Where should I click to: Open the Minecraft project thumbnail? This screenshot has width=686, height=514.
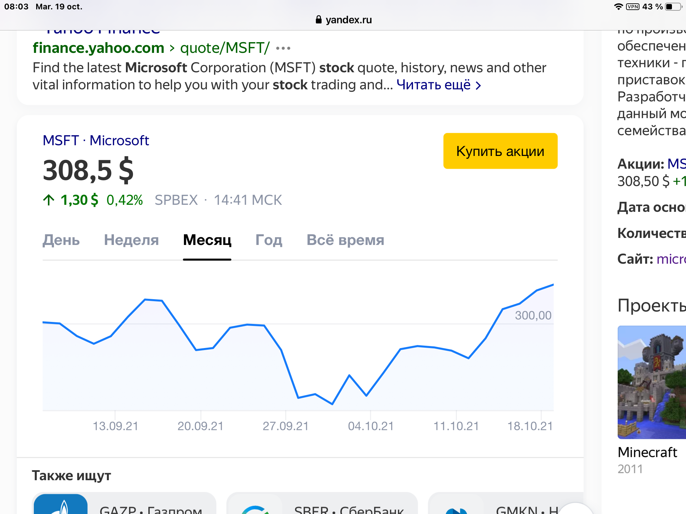652,382
